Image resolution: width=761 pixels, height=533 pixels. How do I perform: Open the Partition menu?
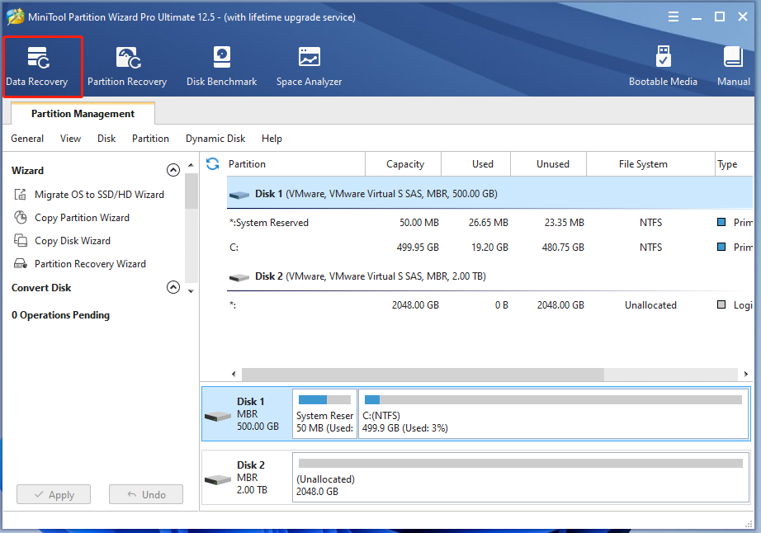pyautogui.click(x=150, y=139)
